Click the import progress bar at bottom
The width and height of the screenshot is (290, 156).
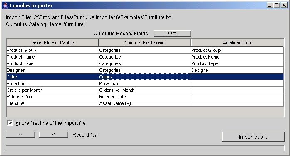[x=145, y=148]
